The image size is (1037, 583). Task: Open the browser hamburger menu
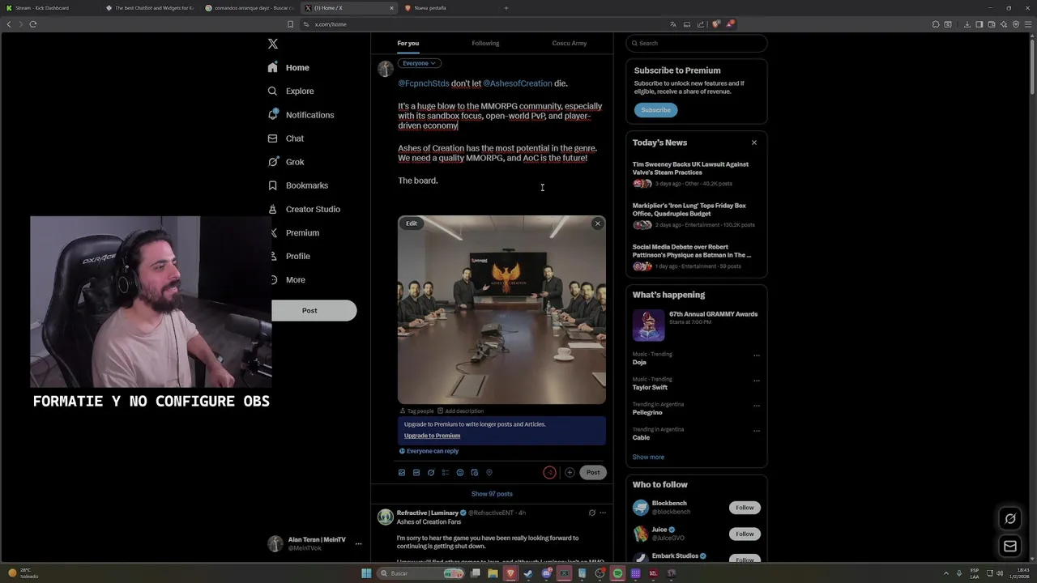1027,24
